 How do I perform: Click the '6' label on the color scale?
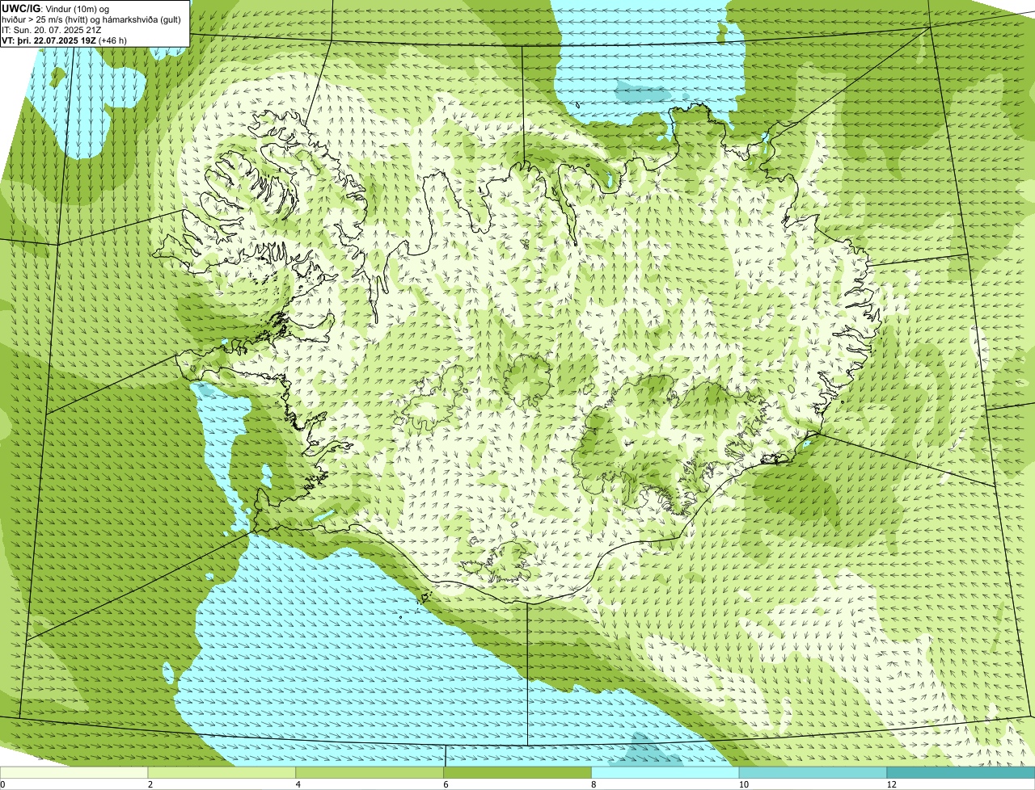click(445, 784)
